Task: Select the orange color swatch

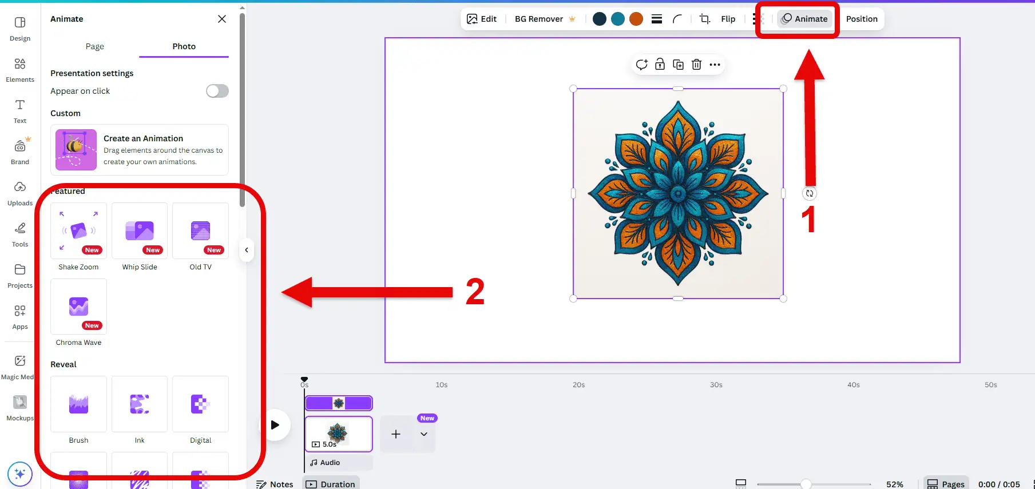Action: (636, 19)
